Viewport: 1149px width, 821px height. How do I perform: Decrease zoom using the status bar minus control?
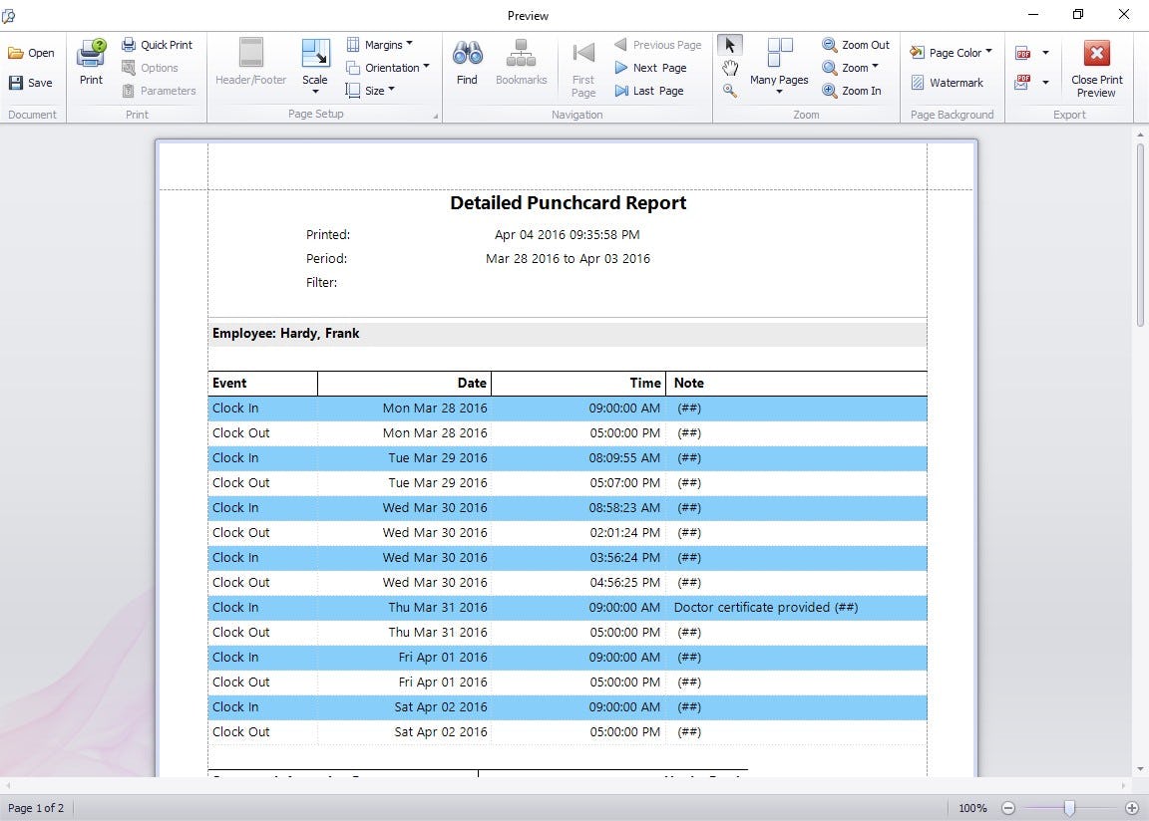1008,808
